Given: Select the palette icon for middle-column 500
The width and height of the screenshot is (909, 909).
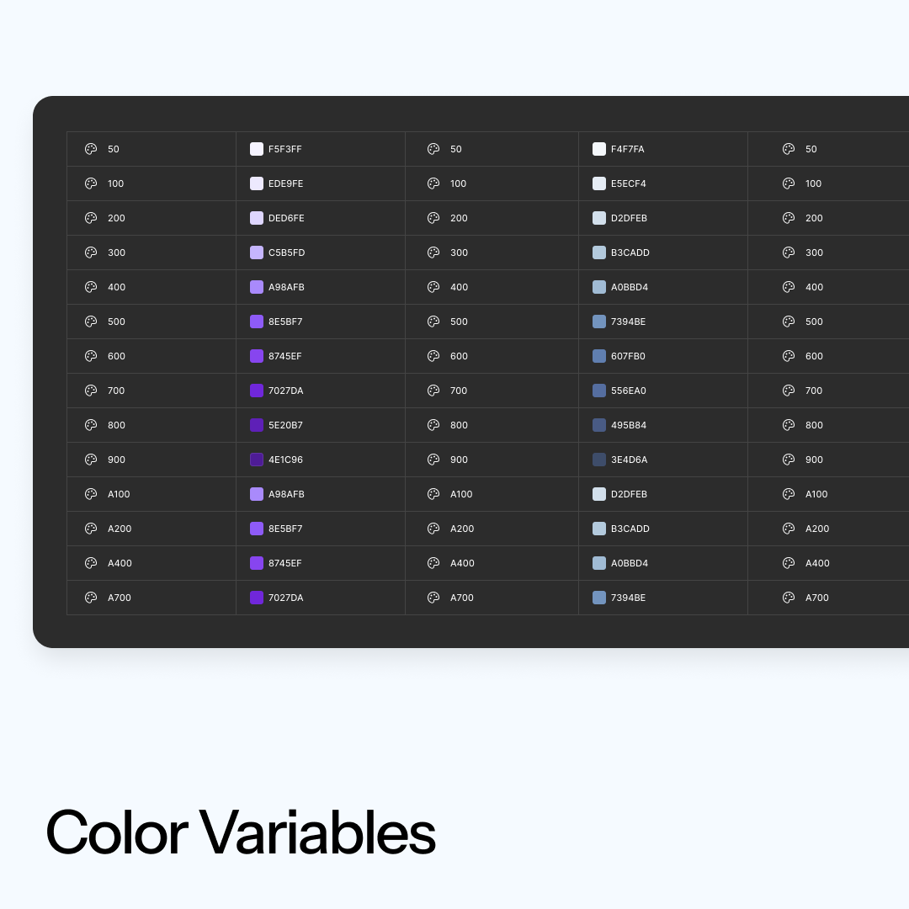Looking at the screenshot, I should 433,322.
